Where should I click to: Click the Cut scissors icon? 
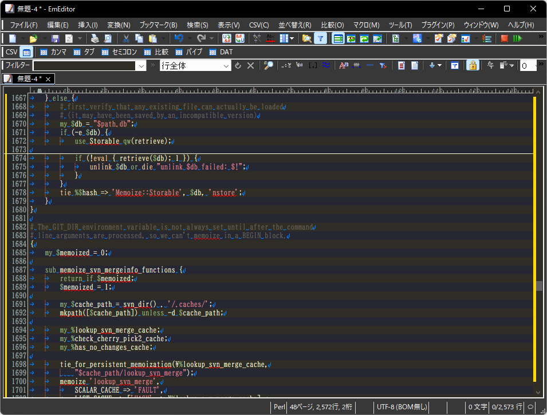point(125,38)
